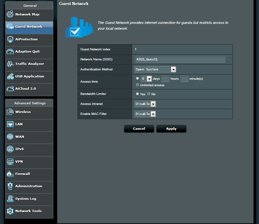Click the USB Application icon
The width and height of the screenshot is (259, 224).
(x=10, y=76)
